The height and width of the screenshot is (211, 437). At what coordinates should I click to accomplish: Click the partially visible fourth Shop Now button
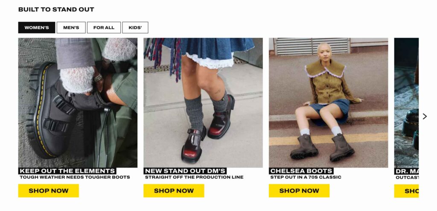(406, 191)
